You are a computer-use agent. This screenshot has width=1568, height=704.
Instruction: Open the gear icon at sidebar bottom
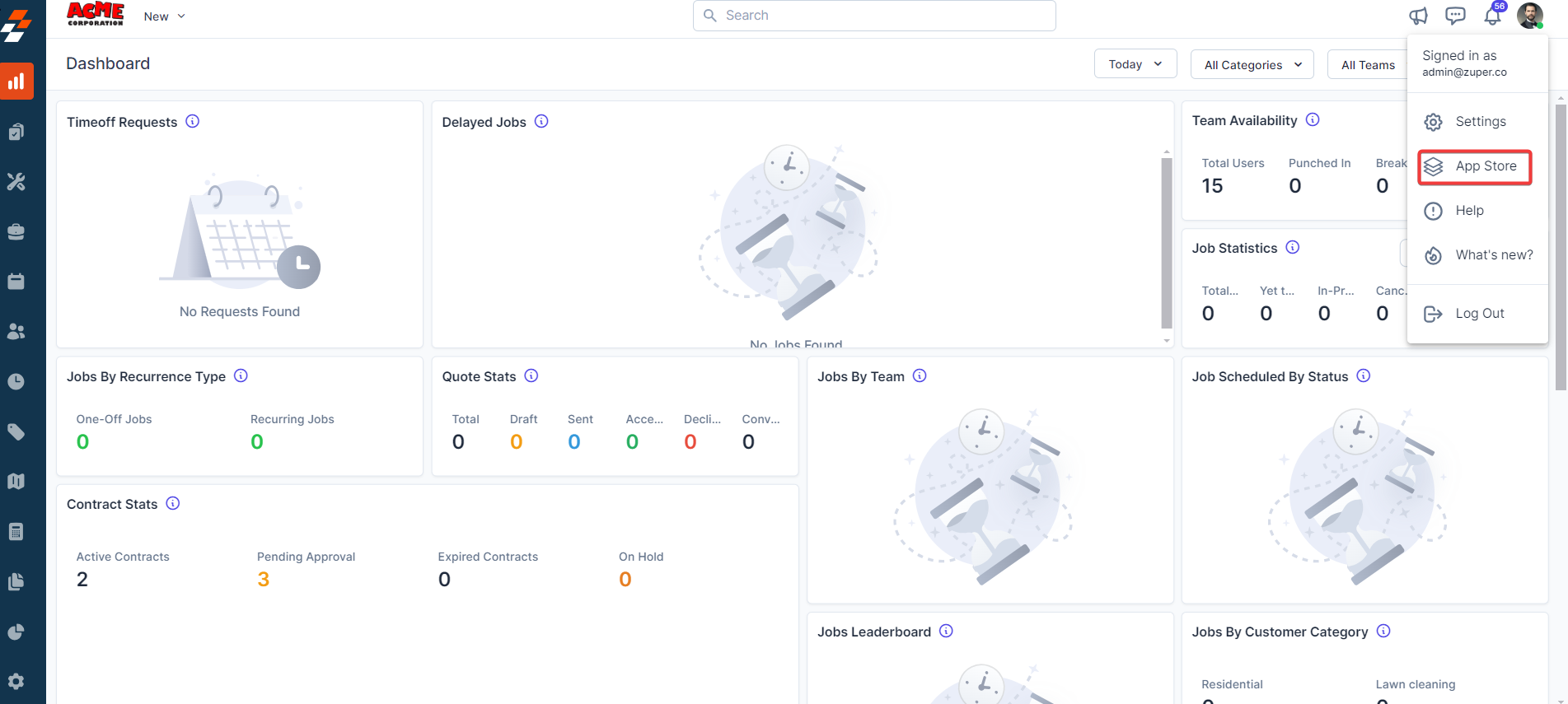16,682
